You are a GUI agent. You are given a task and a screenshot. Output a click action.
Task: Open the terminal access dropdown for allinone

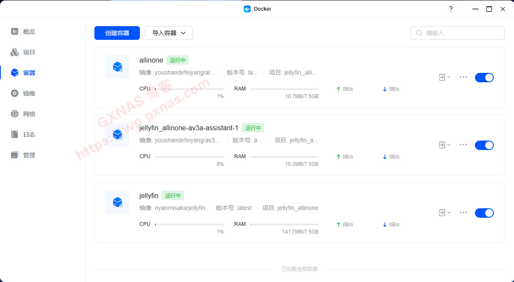pyautogui.click(x=444, y=77)
